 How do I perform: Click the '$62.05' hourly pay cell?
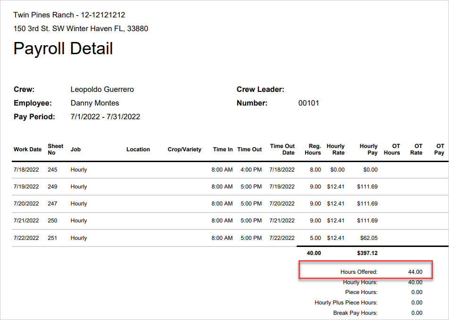pyautogui.click(x=369, y=238)
